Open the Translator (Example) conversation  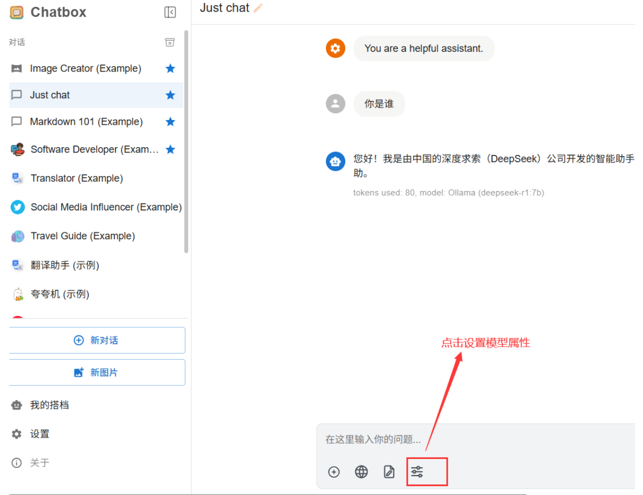coord(77,178)
